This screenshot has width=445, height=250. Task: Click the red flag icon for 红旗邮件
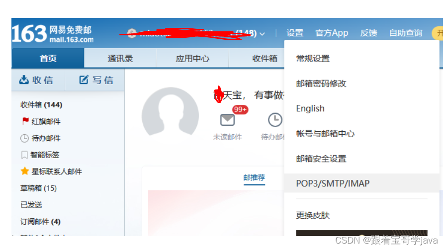(x=25, y=121)
